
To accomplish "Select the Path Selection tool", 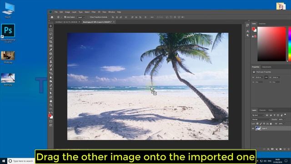I will click(50, 93).
